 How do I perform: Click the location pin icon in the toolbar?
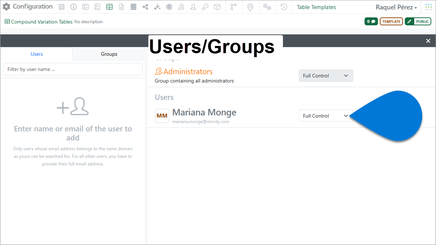click(x=250, y=7)
